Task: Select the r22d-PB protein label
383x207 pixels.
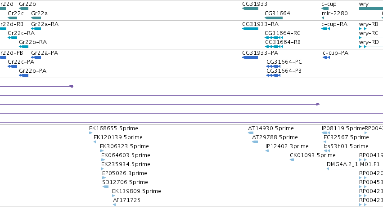Action: click(x=12, y=53)
